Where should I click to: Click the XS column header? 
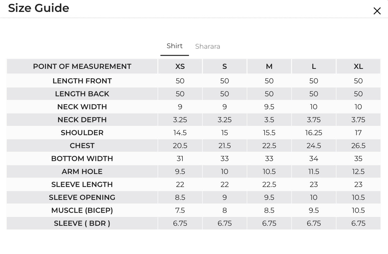[x=180, y=66]
